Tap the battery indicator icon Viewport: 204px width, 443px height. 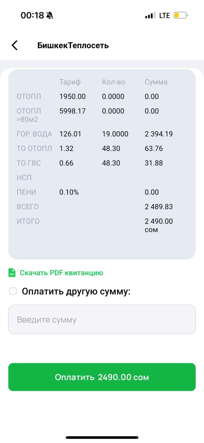(x=181, y=15)
